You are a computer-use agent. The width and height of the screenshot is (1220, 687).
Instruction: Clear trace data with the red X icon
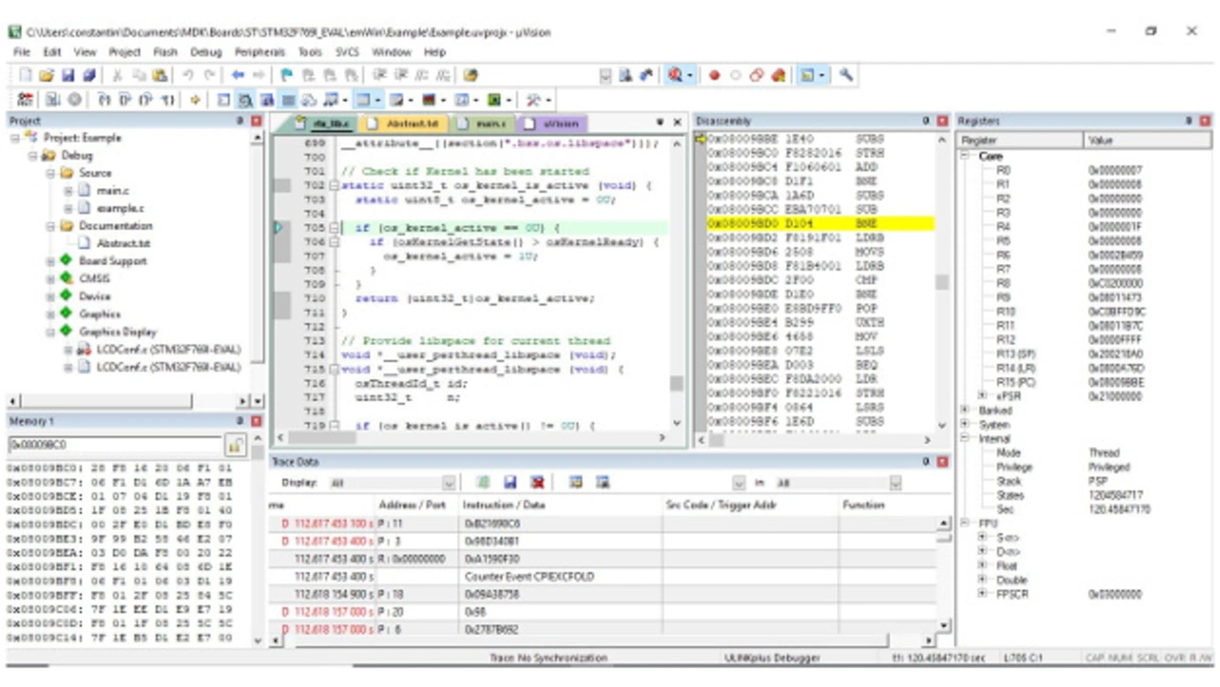point(537,483)
